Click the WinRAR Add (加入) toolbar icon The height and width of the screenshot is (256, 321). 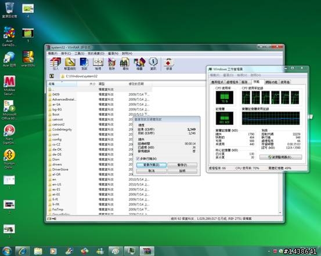[x=56, y=64]
